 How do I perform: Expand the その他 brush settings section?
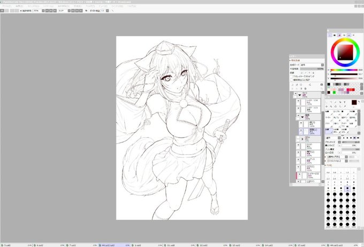click(329, 165)
